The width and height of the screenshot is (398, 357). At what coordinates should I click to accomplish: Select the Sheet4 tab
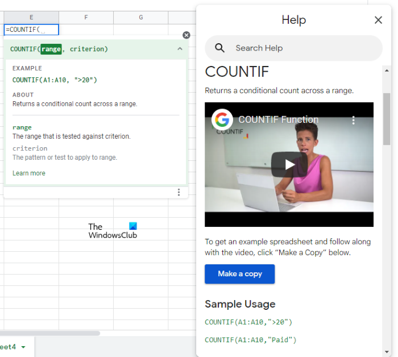8,347
